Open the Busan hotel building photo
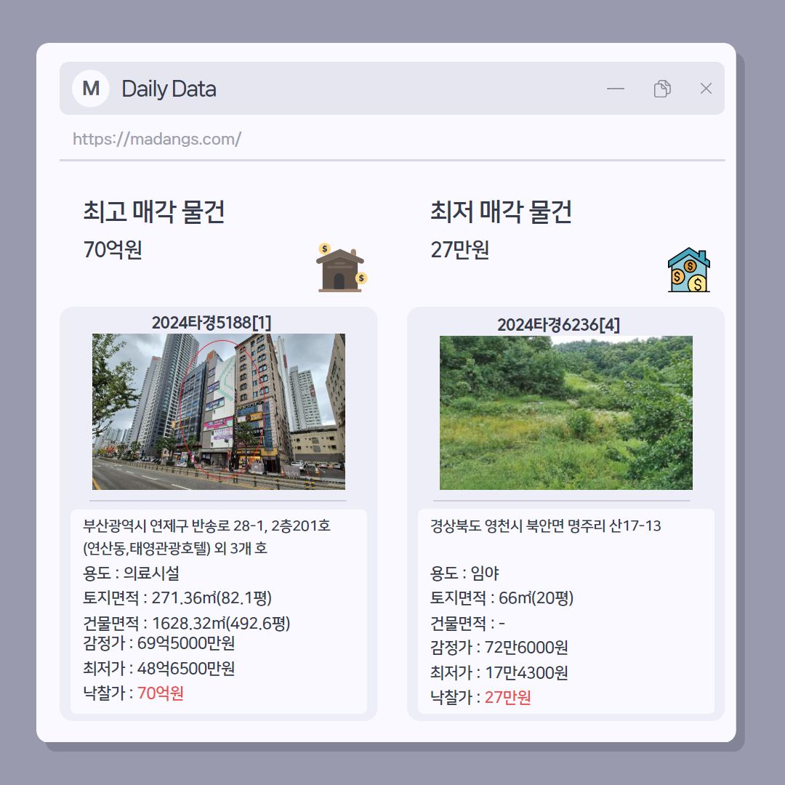785x785 pixels. (x=219, y=411)
